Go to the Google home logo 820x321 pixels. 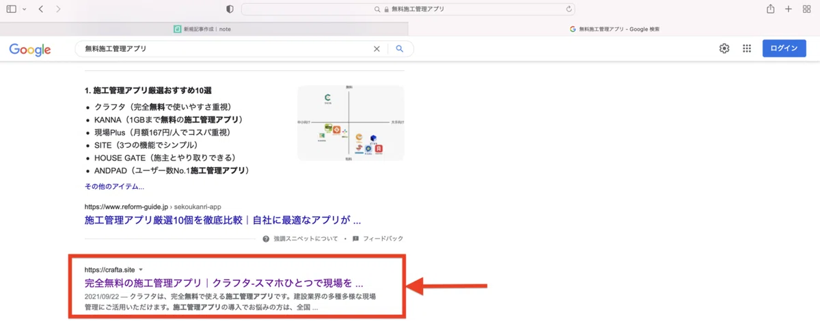(x=30, y=49)
